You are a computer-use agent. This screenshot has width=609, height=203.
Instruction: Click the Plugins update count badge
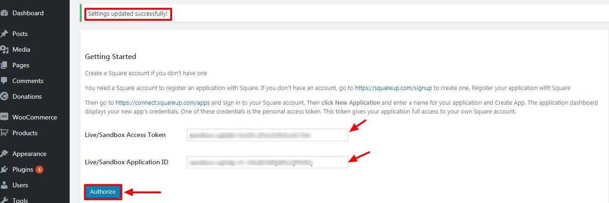pyautogui.click(x=39, y=169)
